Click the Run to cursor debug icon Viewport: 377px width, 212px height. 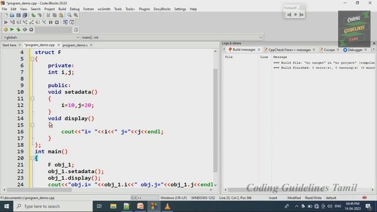point(12,22)
